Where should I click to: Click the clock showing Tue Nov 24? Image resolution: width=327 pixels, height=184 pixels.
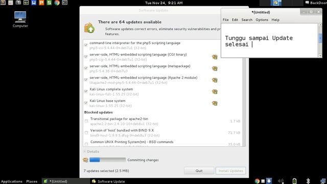(163, 3)
